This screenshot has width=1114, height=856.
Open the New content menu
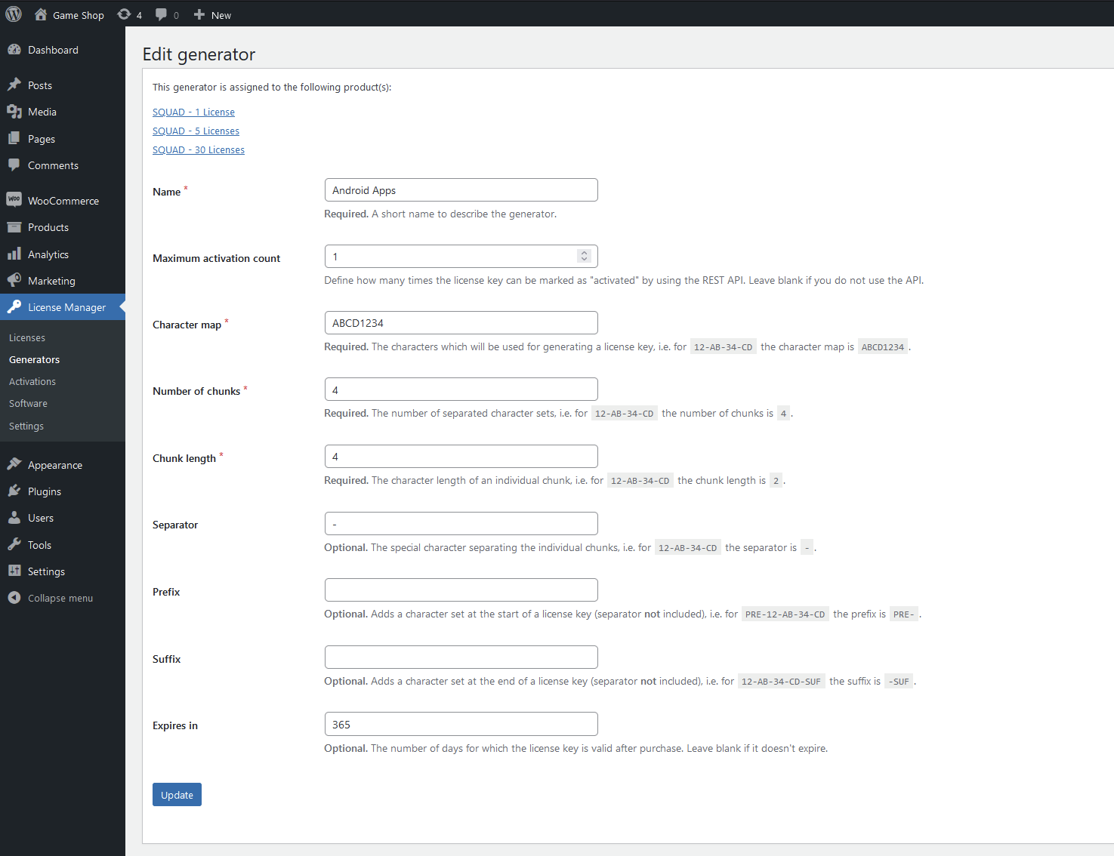click(x=211, y=14)
